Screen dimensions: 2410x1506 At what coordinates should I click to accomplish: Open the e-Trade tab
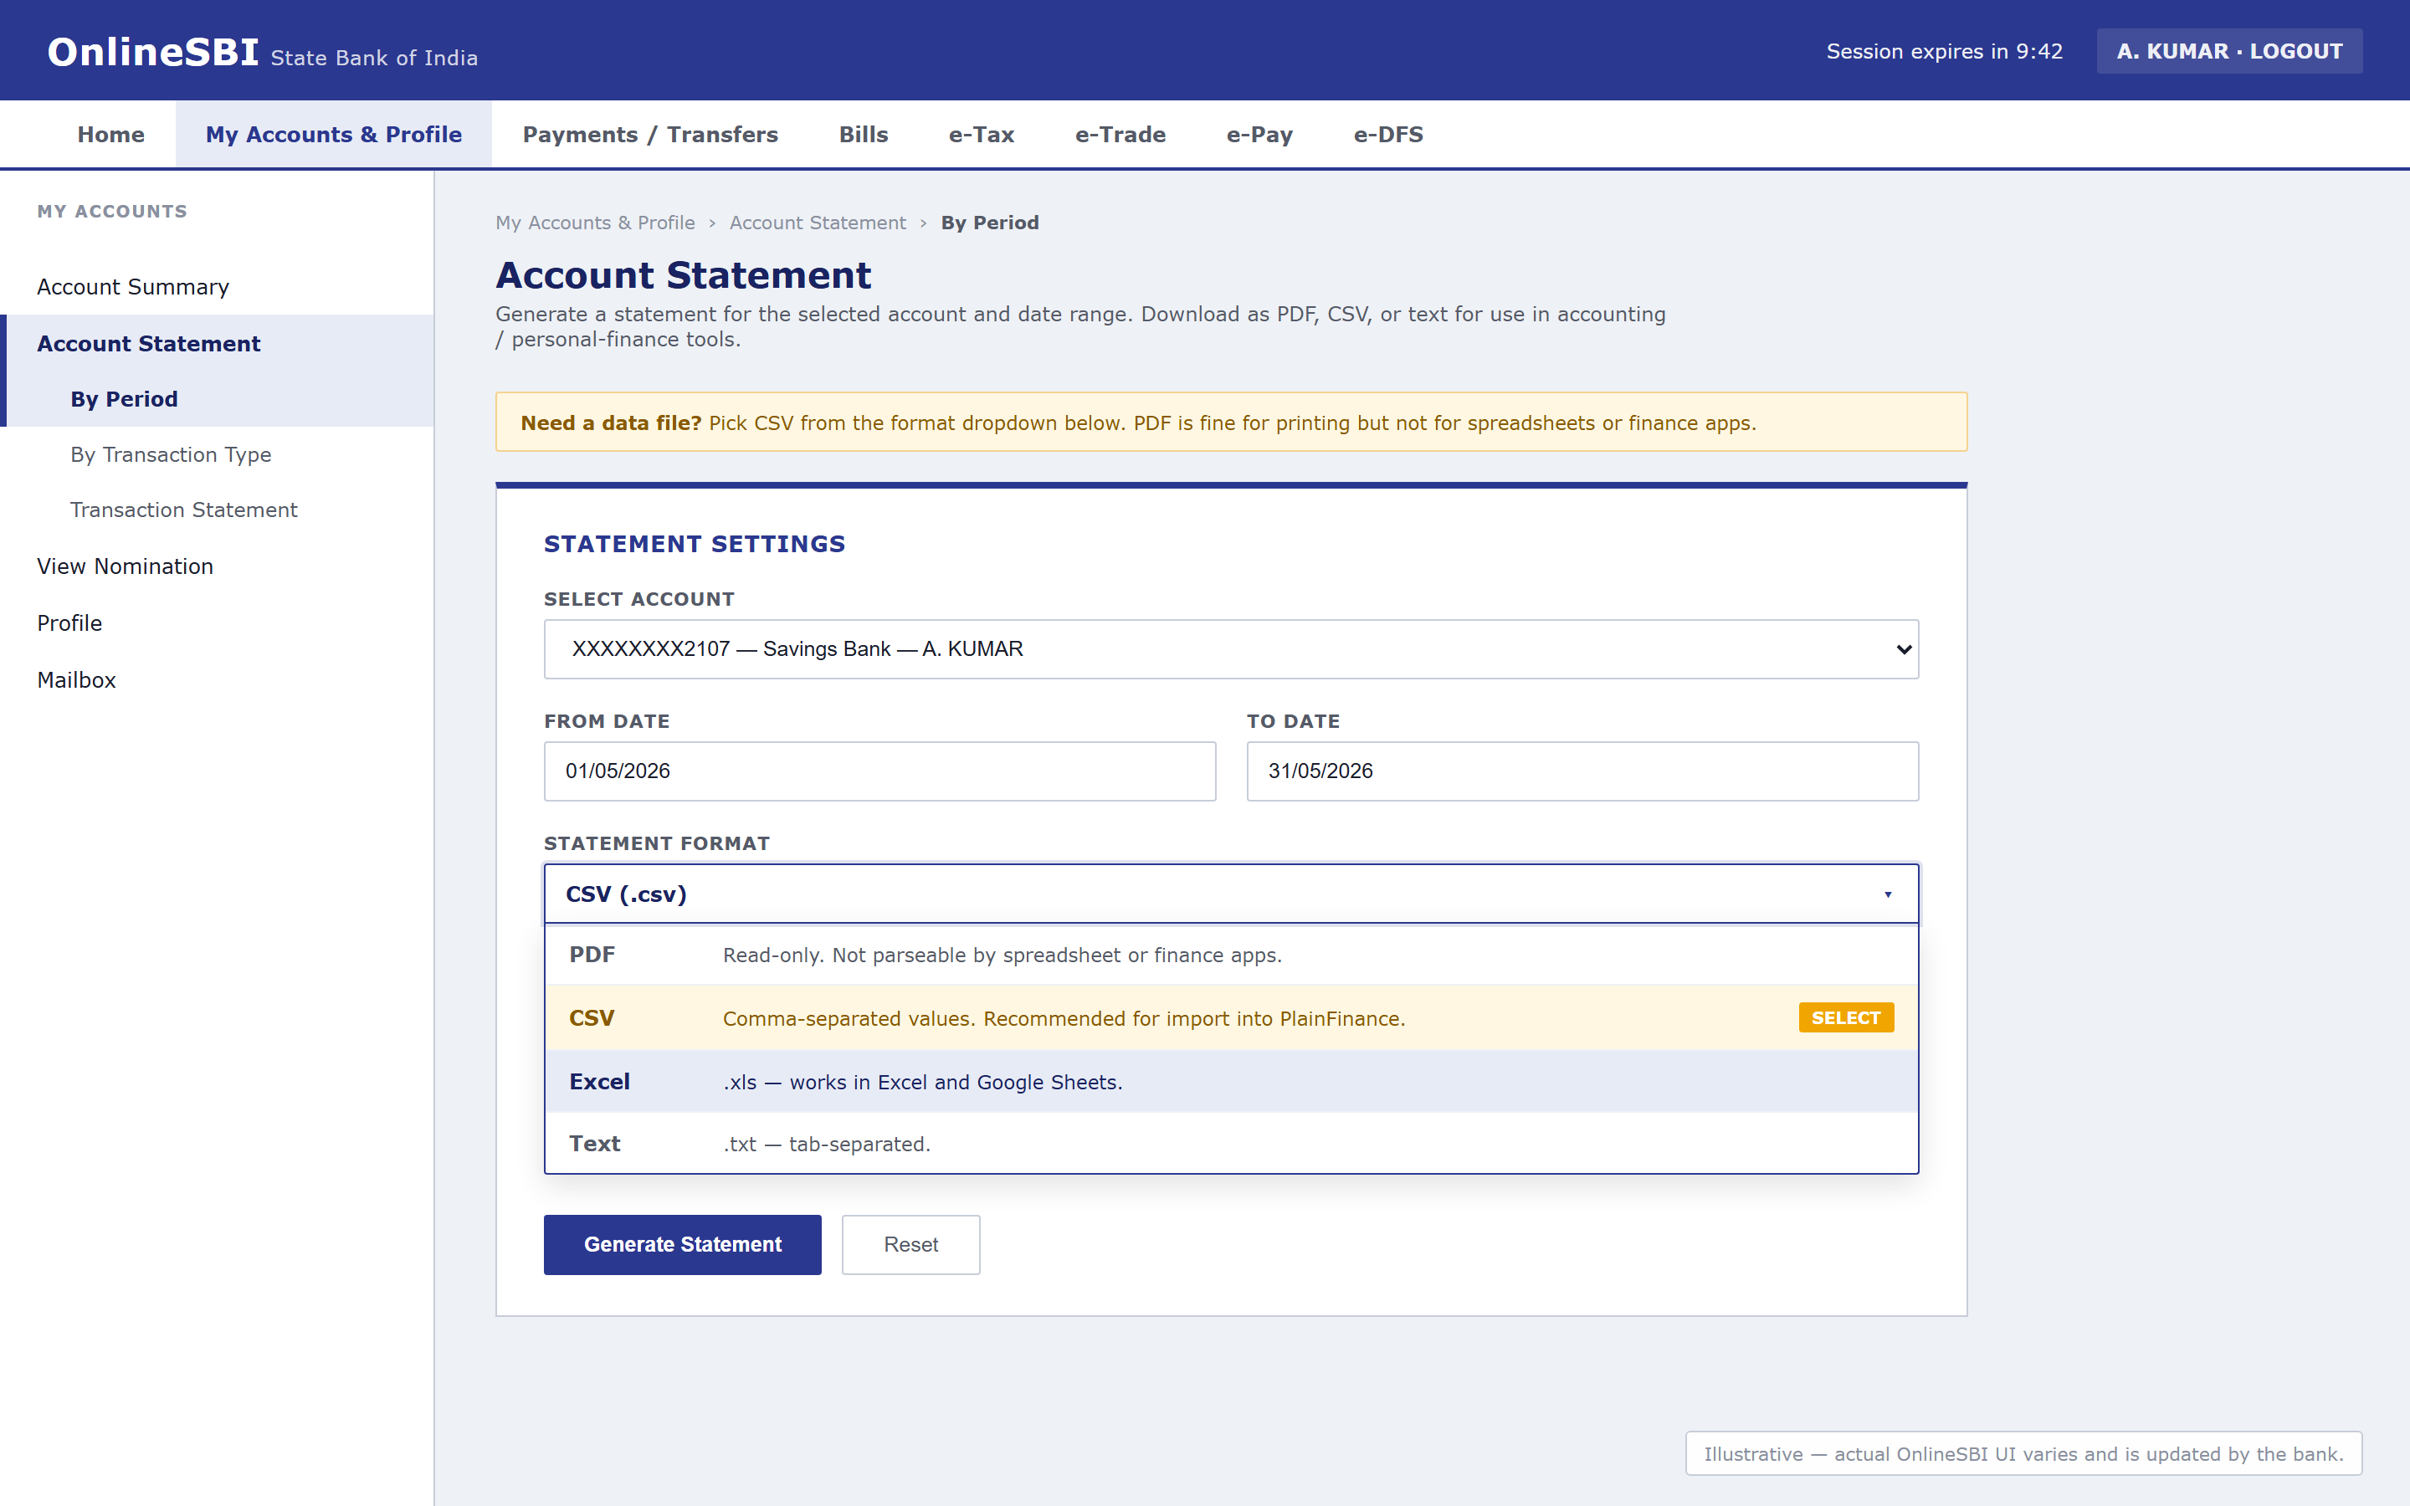point(1120,135)
